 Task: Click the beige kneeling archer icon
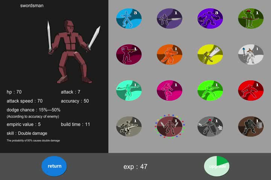click(129, 126)
